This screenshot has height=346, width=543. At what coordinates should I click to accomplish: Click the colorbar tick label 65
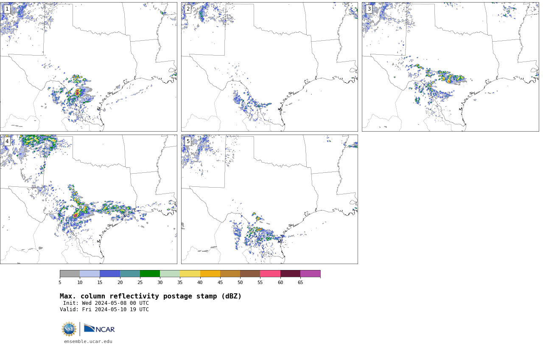coord(300,282)
